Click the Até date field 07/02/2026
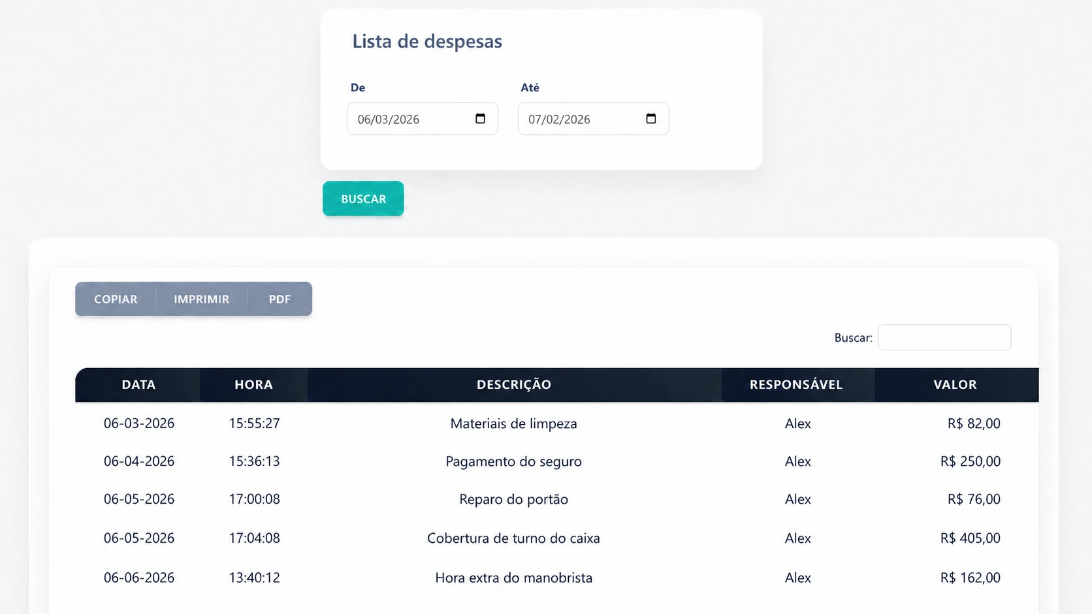1092x614 pixels. (x=593, y=119)
